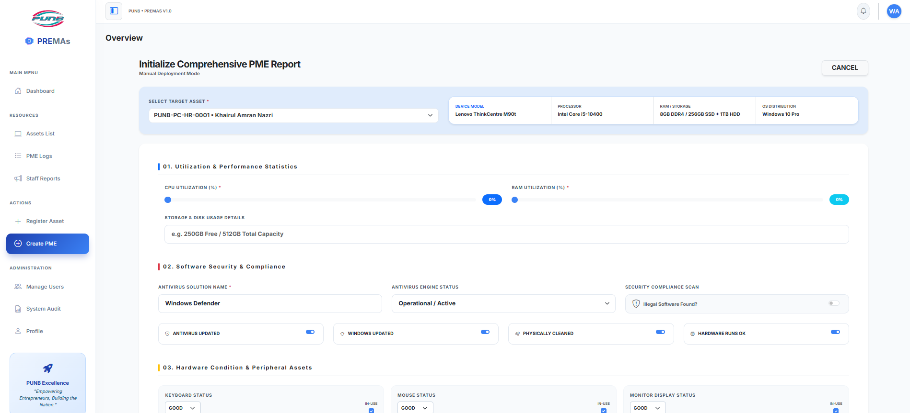This screenshot has height=413, width=910.
Task: Toggle the Windows Updated switch
Action: click(x=485, y=332)
